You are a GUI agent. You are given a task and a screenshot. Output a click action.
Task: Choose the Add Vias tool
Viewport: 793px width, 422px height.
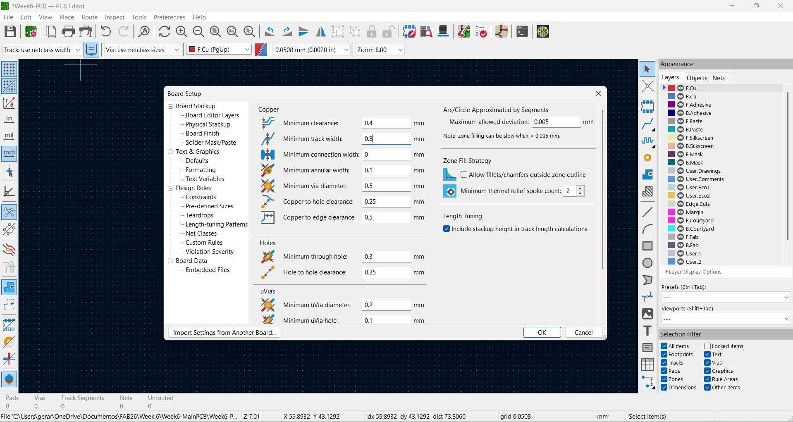[647, 158]
